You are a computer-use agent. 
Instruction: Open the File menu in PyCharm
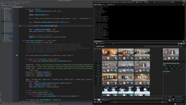tap(1, 2)
